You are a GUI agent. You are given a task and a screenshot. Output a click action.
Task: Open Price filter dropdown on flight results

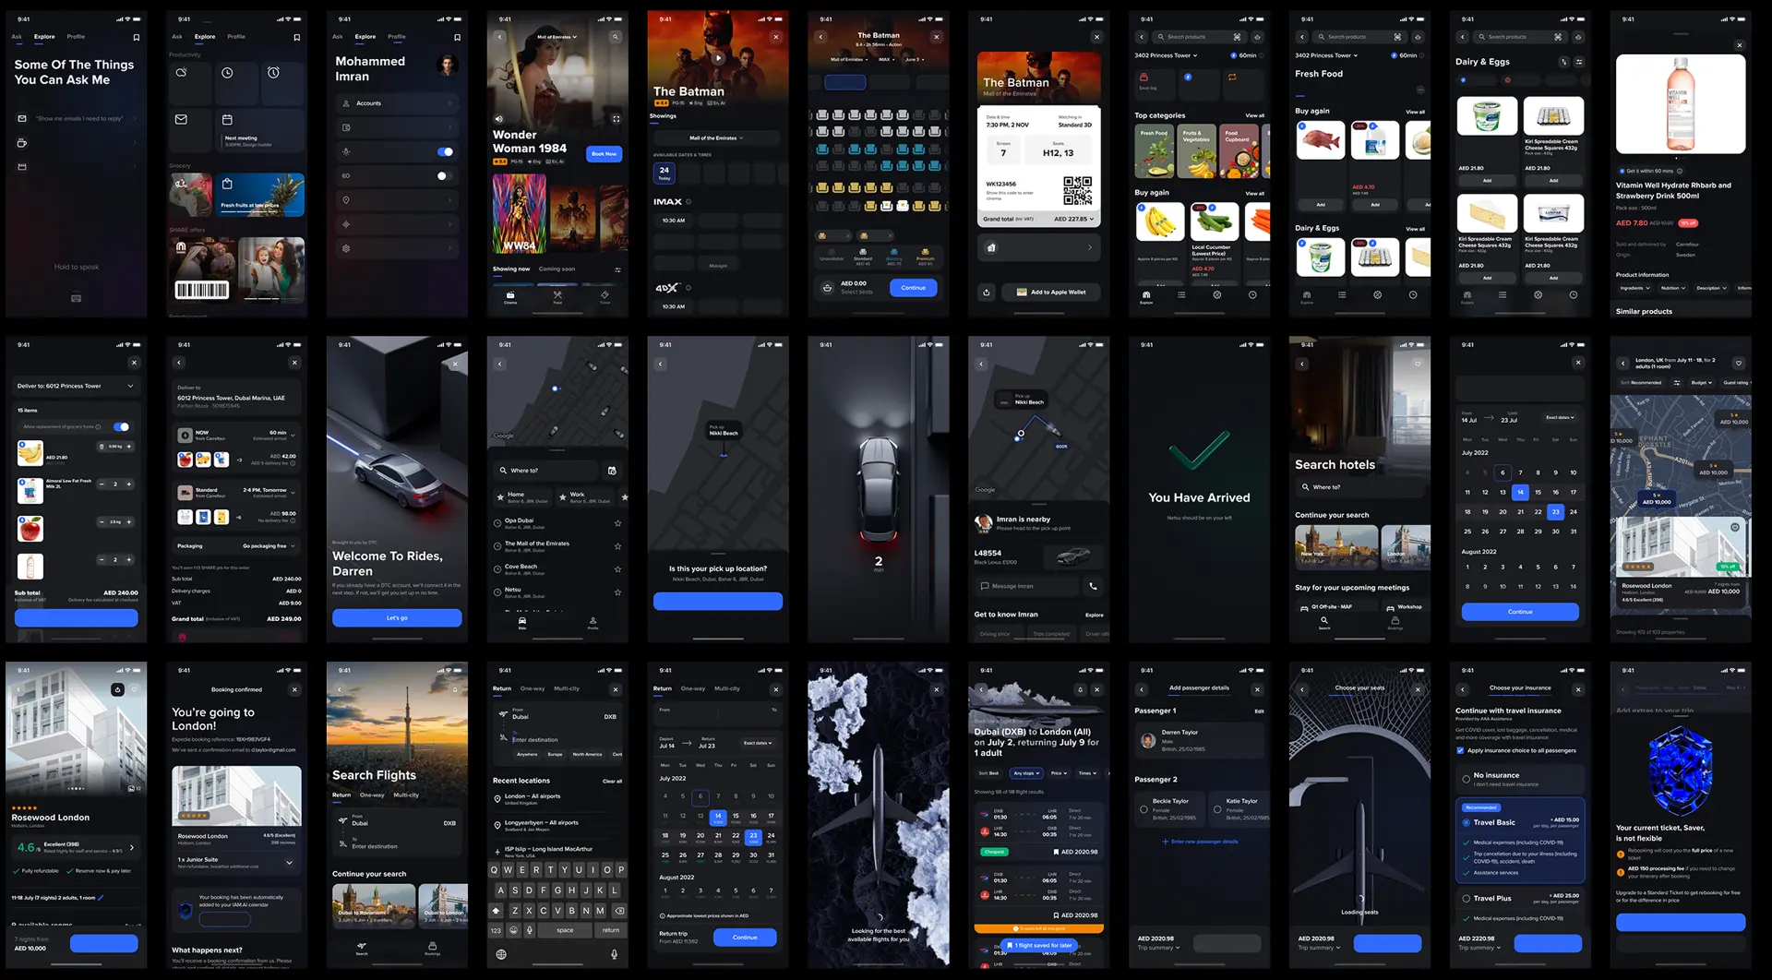coord(1059,773)
